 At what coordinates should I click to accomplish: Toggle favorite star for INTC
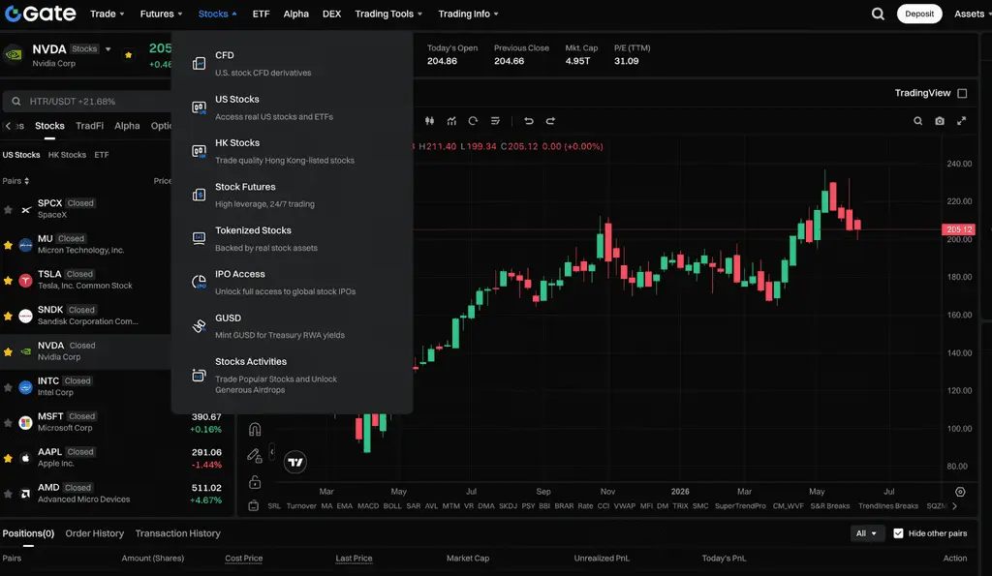click(x=8, y=387)
